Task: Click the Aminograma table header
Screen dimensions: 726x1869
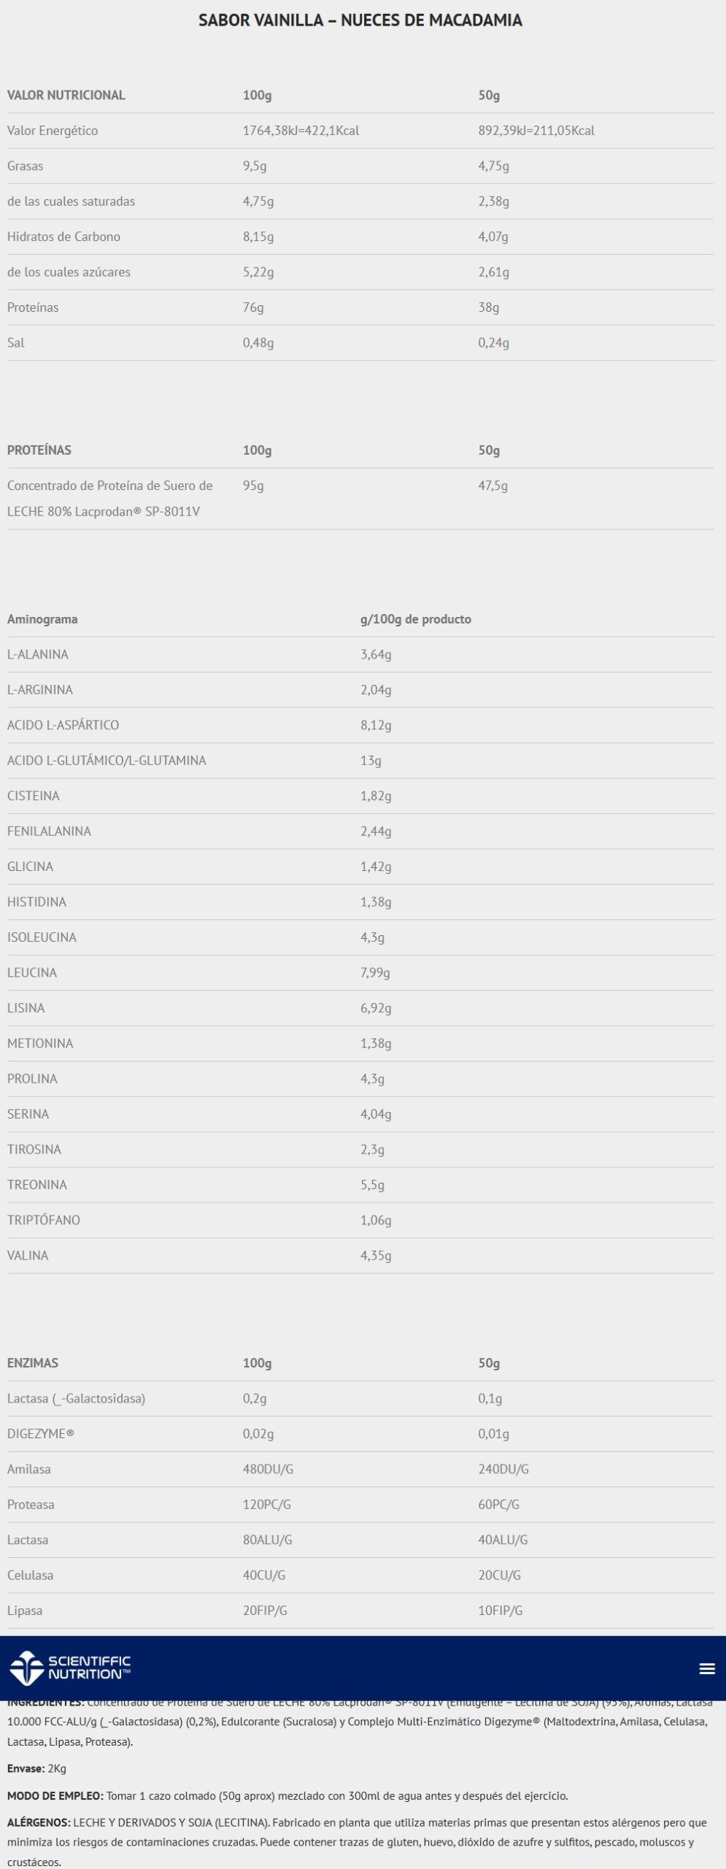Action: (x=42, y=619)
